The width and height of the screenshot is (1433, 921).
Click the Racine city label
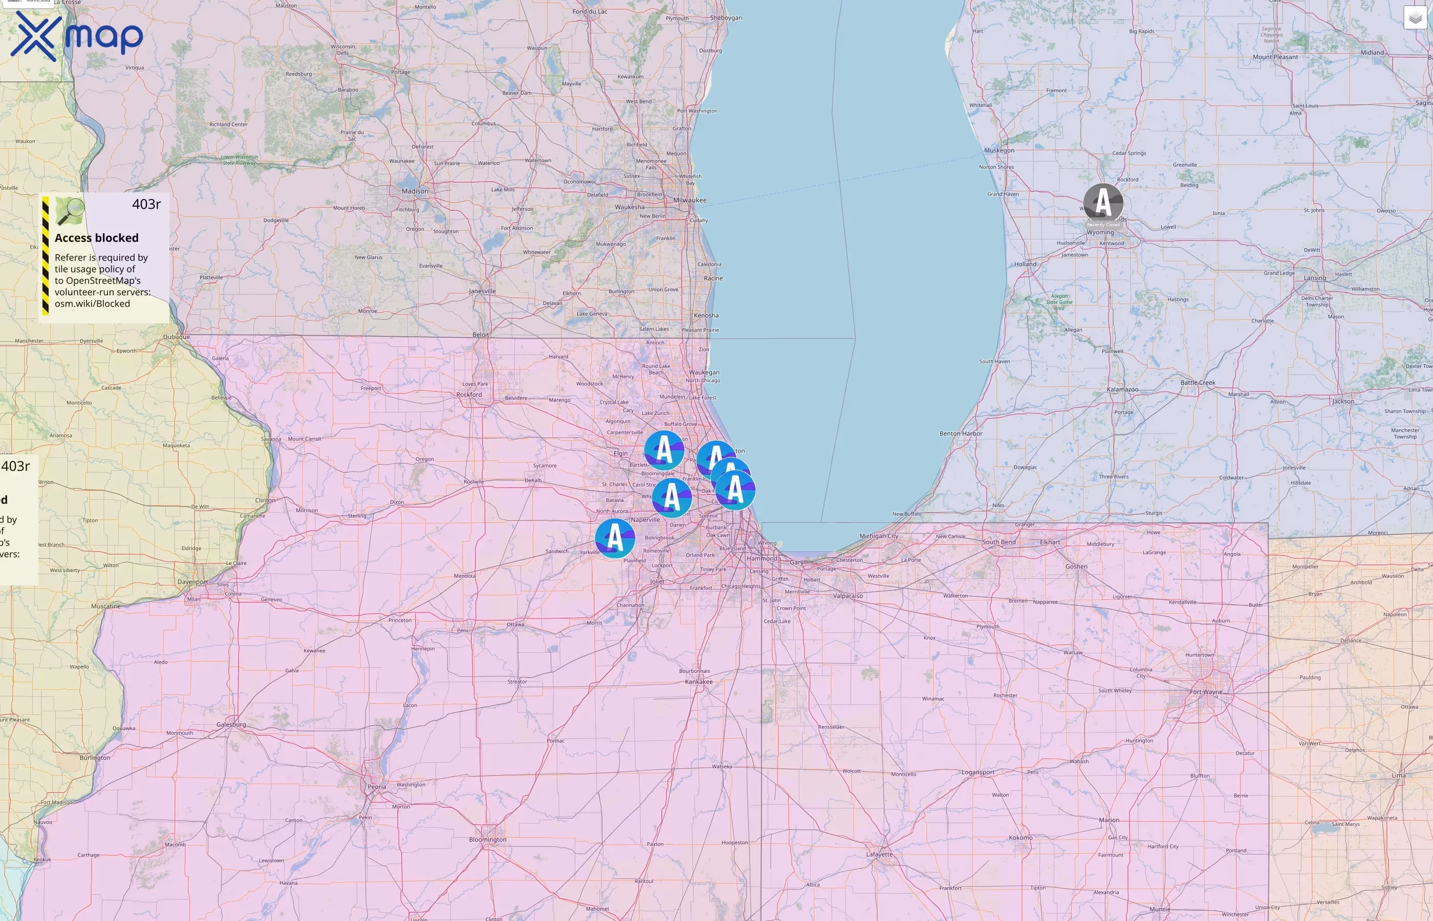(x=713, y=278)
